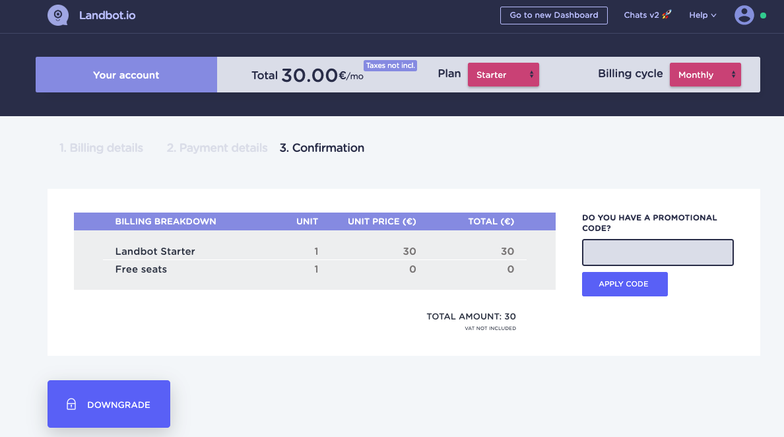Viewport: 784px width, 437px height.
Task: Click the Landbot.io logo icon
Action: [x=58, y=15]
